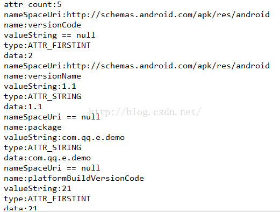
Task: Click the first 'type:ATTR_STRING' line
Action: pyautogui.click(x=42, y=96)
